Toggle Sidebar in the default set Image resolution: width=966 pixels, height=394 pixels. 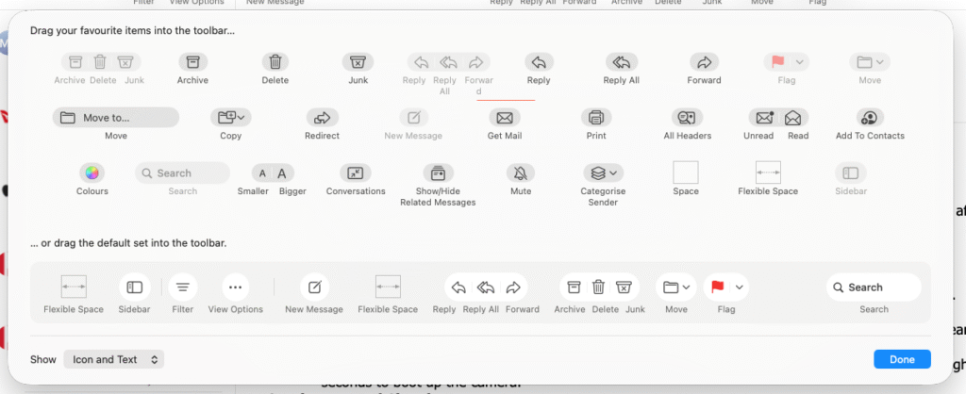point(135,287)
